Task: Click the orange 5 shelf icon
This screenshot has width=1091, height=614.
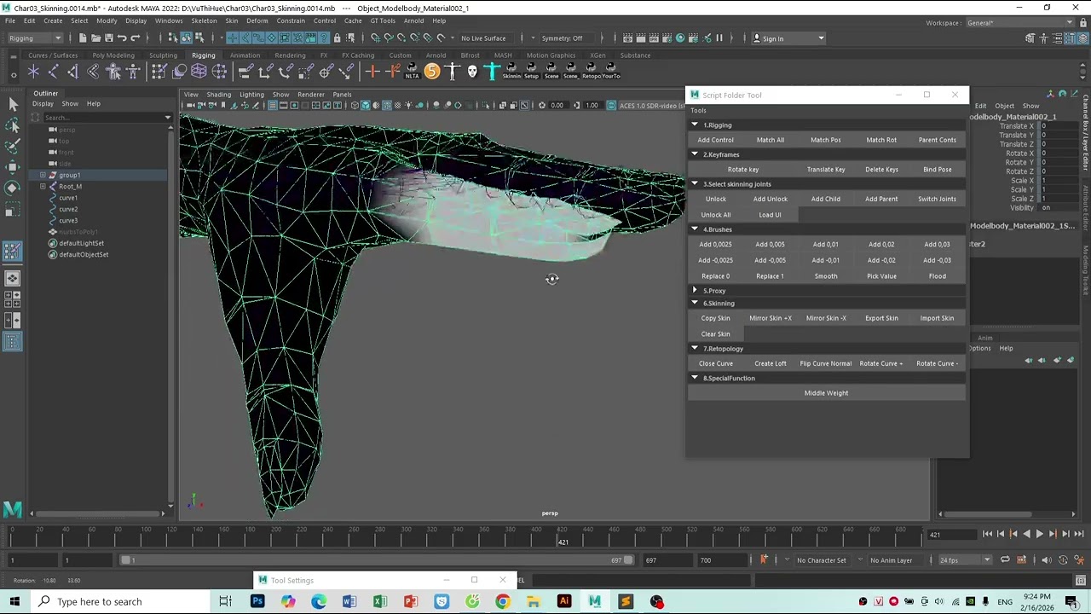Action: pyautogui.click(x=432, y=72)
